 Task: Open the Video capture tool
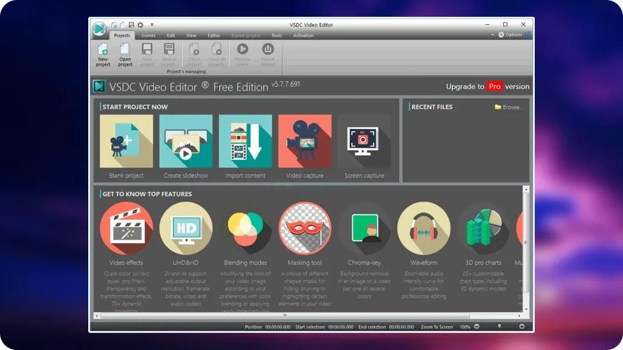(305, 141)
